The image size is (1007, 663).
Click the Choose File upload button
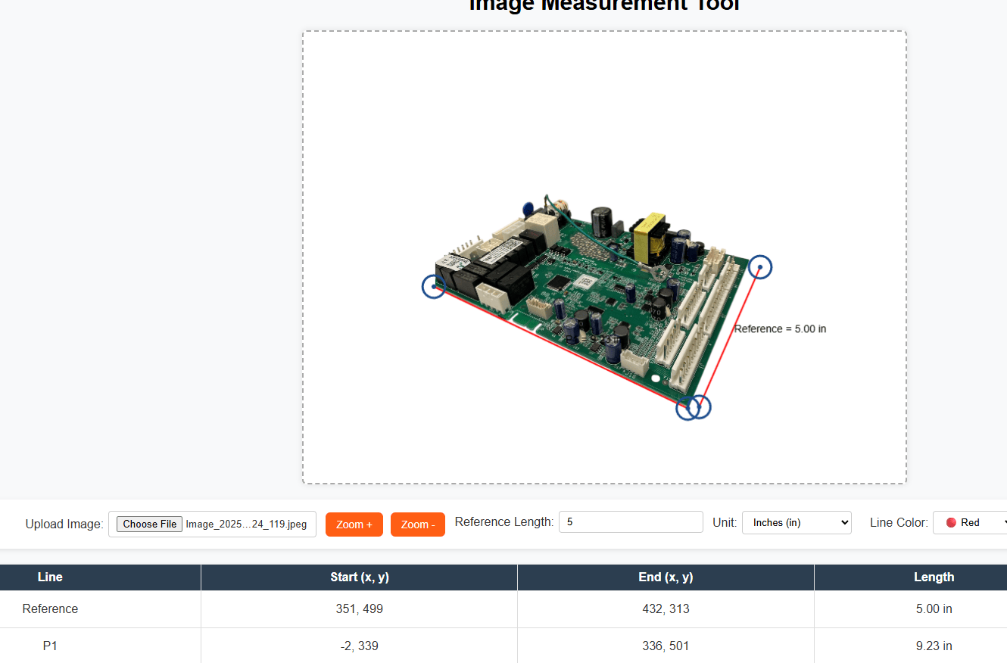(149, 524)
